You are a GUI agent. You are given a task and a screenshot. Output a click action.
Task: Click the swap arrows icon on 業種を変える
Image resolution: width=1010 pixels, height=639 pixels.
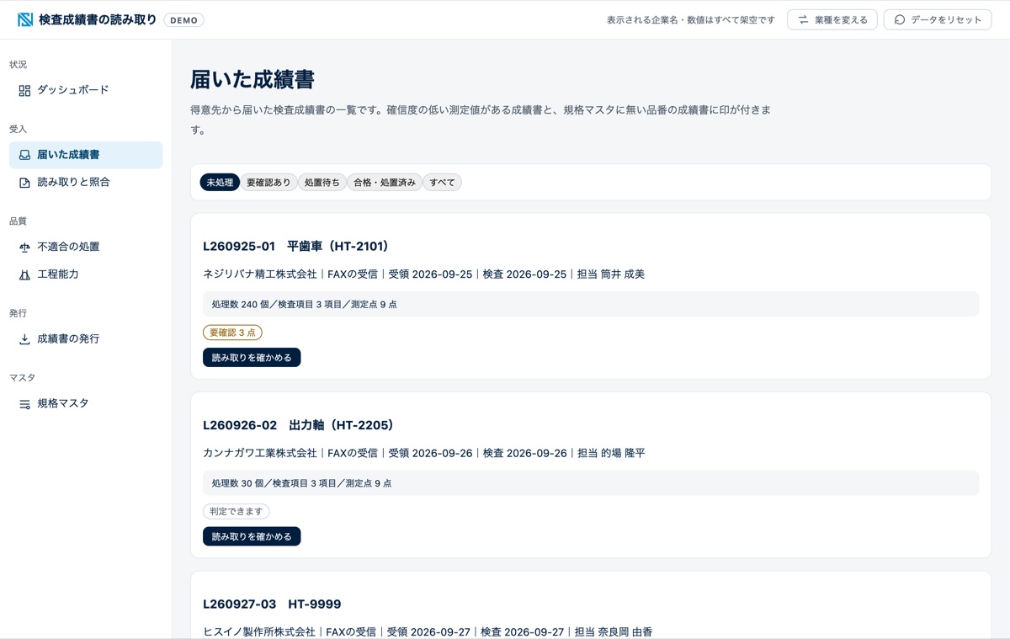(803, 19)
